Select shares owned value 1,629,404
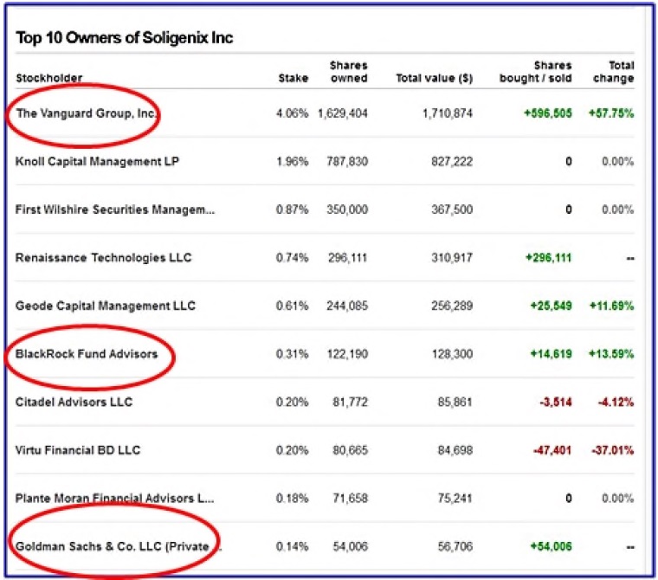The image size is (658, 580). (343, 113)
